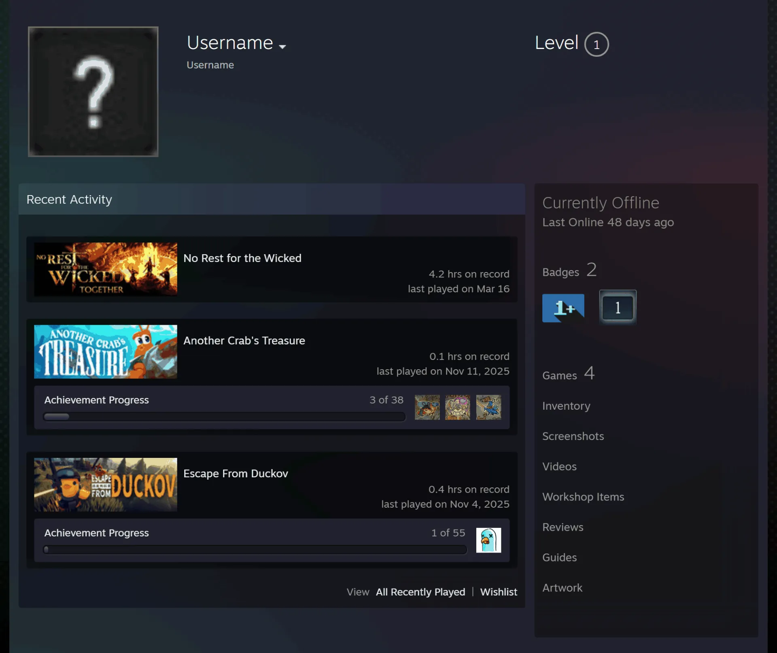The image size is (777, 653).
Task: Open Escape From Duckov banner image
Action: (106, 485)
